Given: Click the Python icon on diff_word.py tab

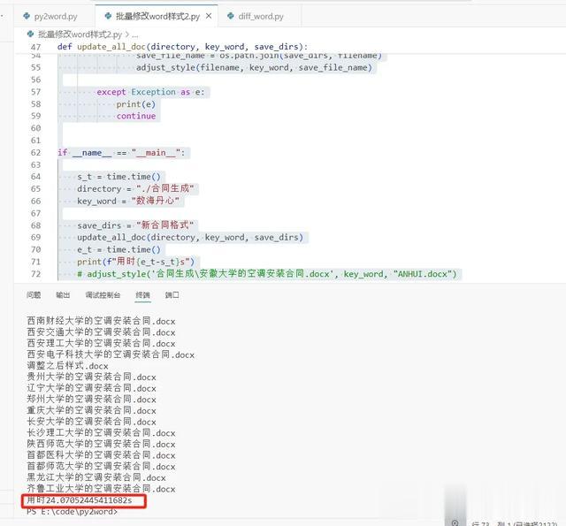Looking at the screenshot, I should (x=231, y=16).
